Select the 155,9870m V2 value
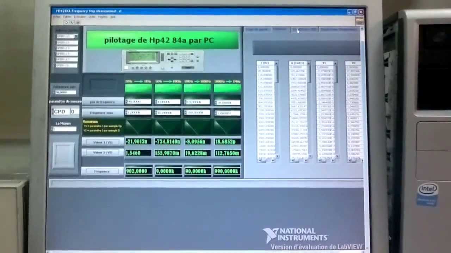This screenshot has width=451, height=253. pos(168,153)
